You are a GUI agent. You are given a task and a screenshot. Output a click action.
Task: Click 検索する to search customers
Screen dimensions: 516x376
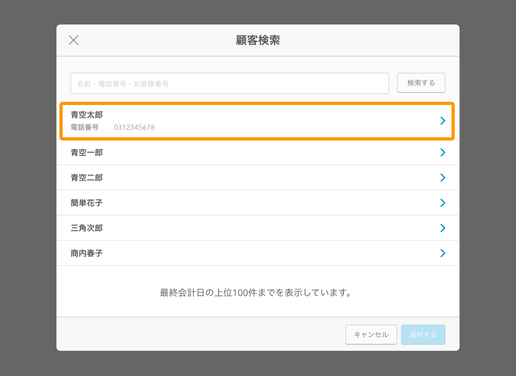[x=421, y=83]
